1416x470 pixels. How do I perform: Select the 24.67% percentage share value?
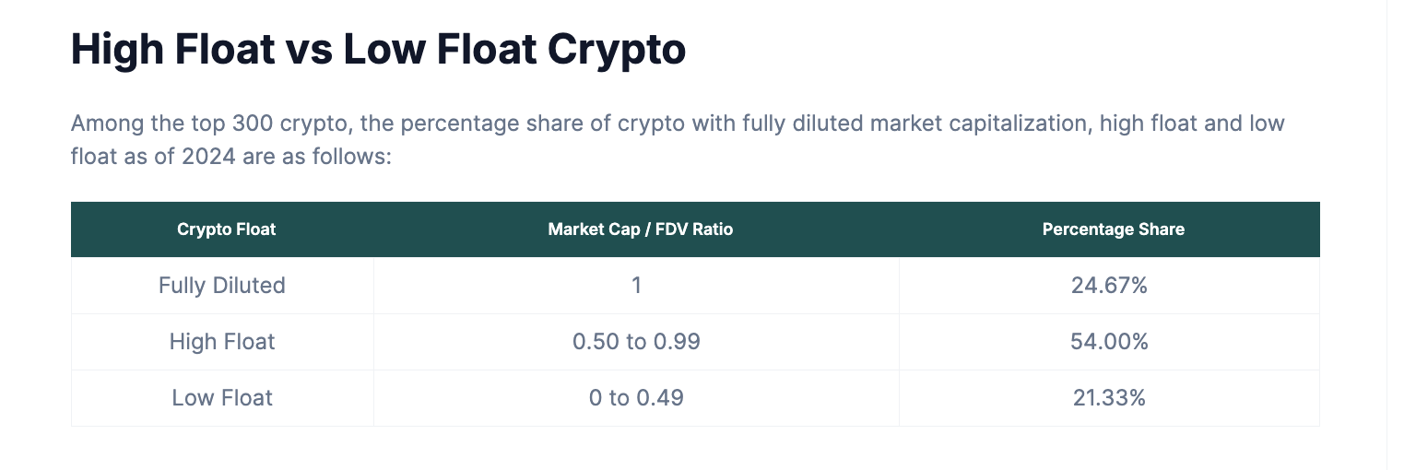pyautogui.click(x=1109, y=286)
